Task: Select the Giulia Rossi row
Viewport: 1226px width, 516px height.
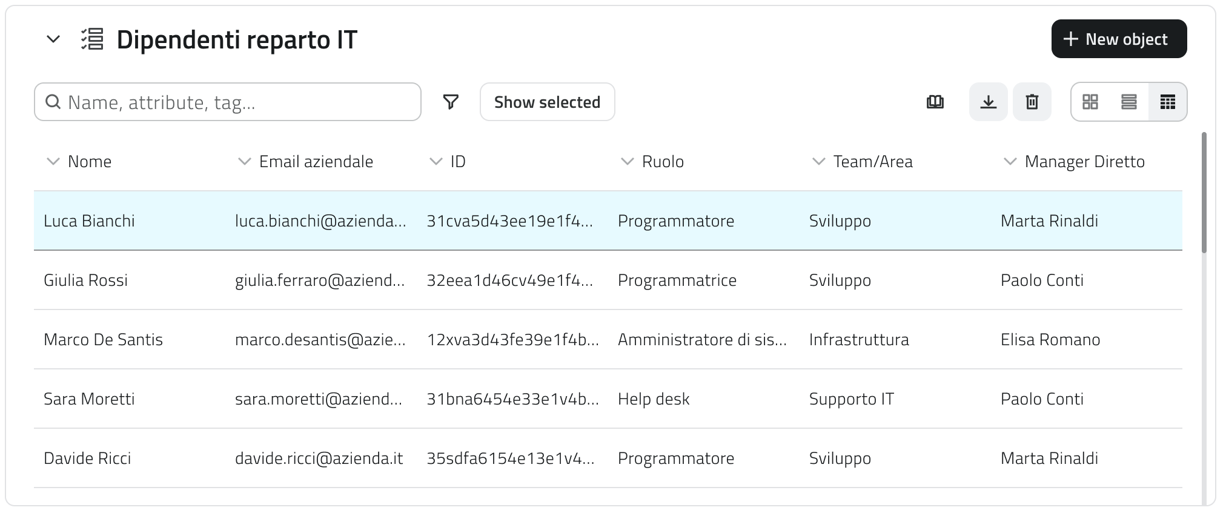Action: 86,280
